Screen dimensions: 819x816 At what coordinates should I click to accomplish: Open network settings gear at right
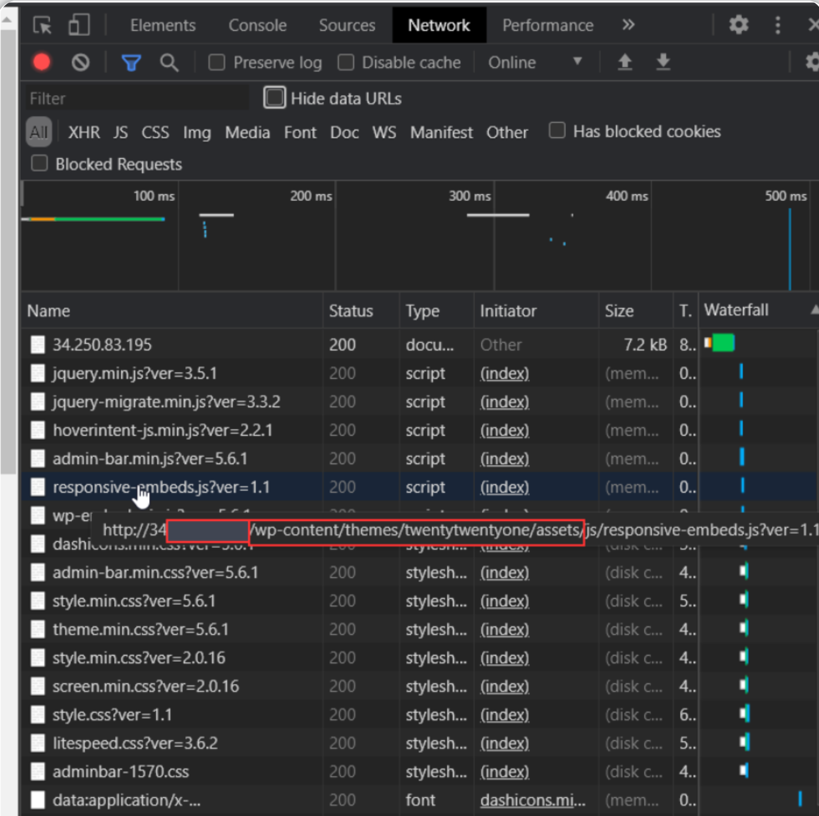tap(812, 62)
